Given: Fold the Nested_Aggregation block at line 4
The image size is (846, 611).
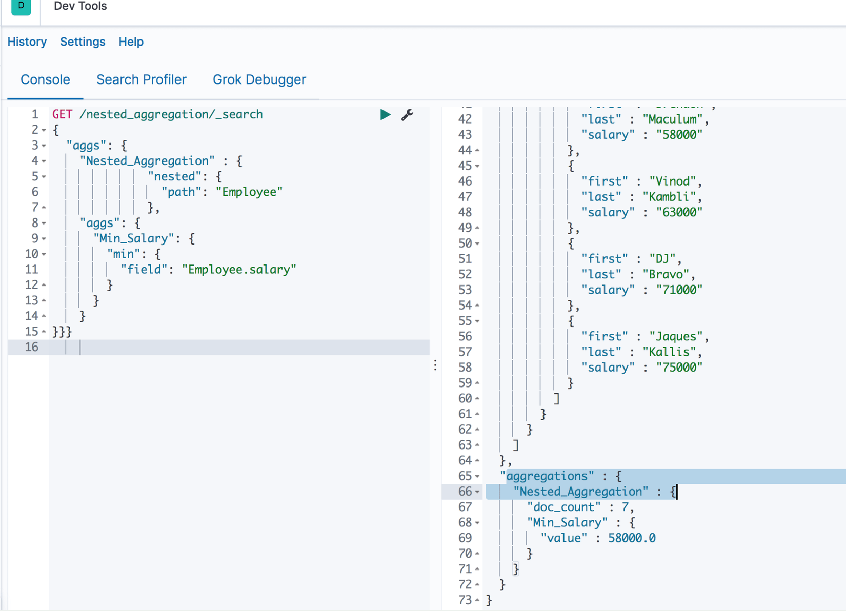Looking at the screenshot, I should [44, 161].
